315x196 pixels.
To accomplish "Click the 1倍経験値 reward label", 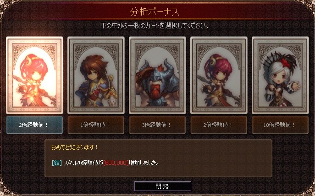I will (96, 125).
